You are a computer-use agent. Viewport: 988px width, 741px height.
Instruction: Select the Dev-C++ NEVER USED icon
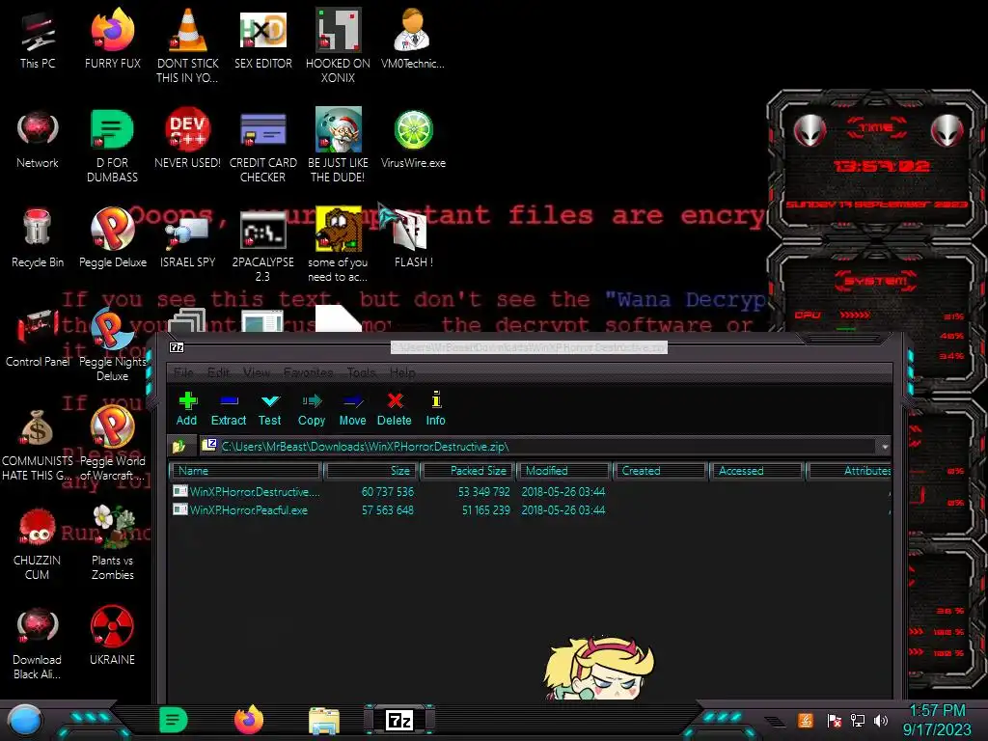pos(188,139)
